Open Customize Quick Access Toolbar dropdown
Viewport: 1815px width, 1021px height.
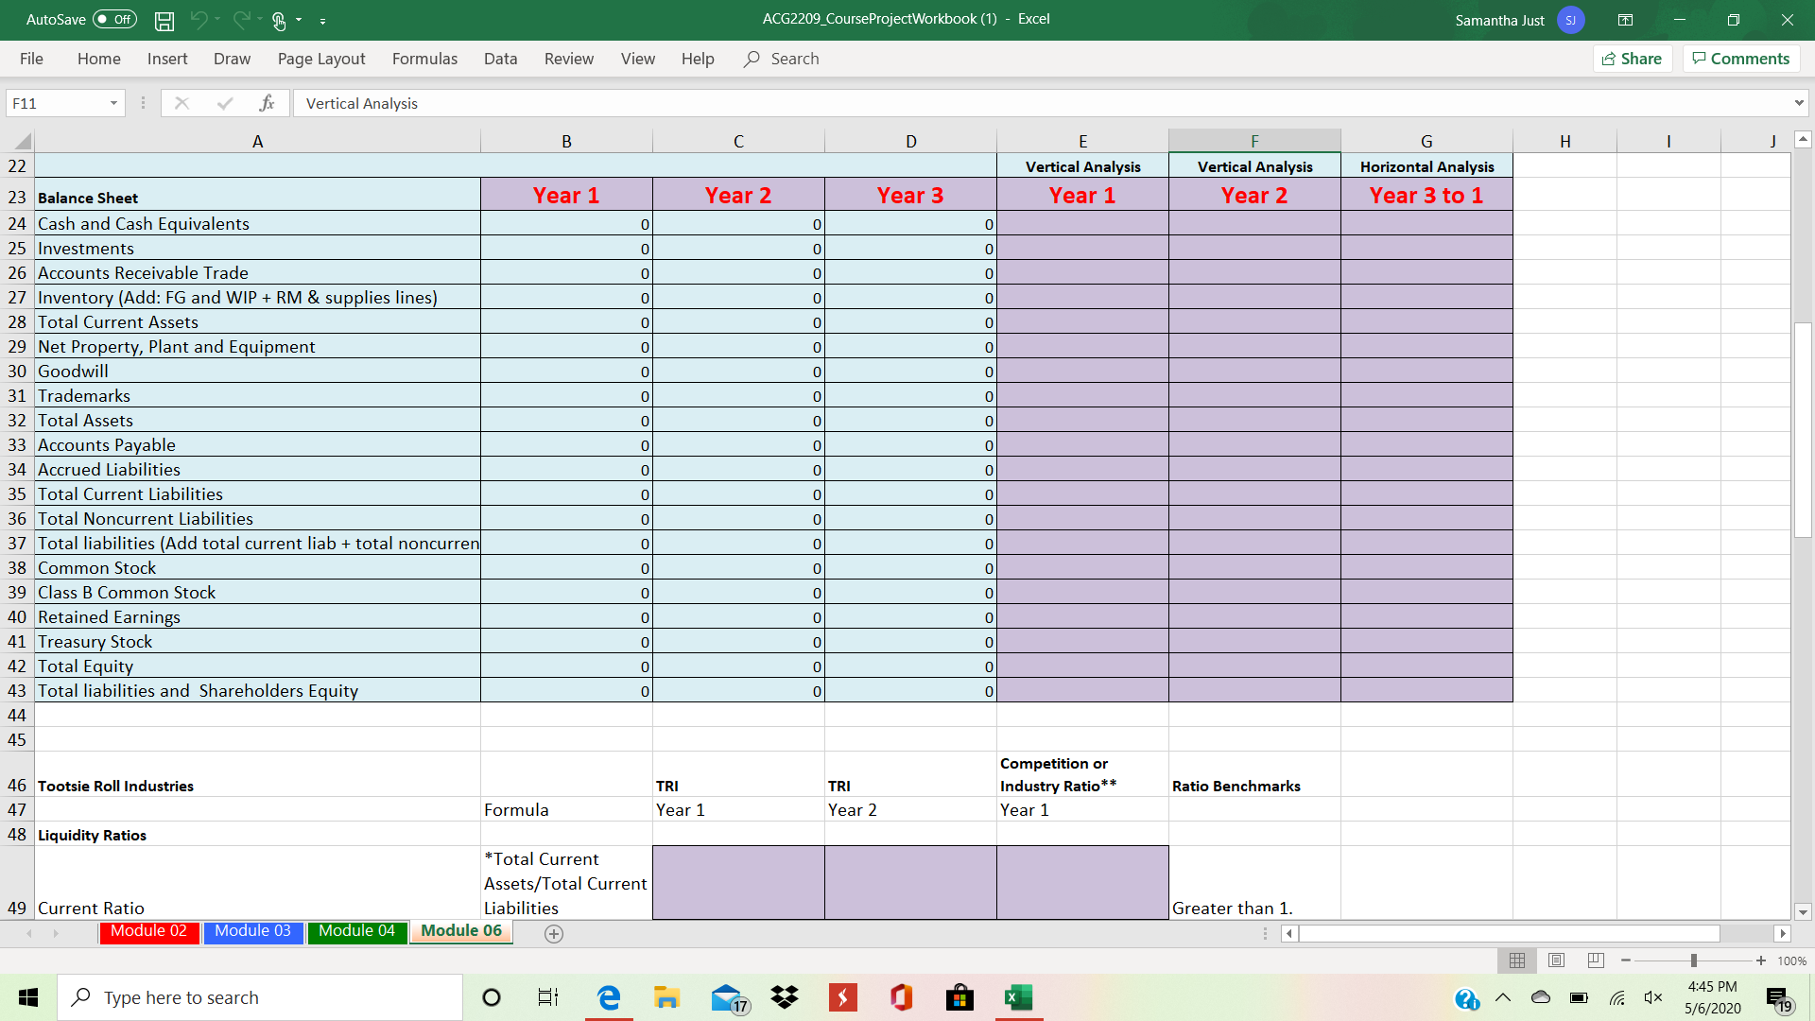[322, 20]
